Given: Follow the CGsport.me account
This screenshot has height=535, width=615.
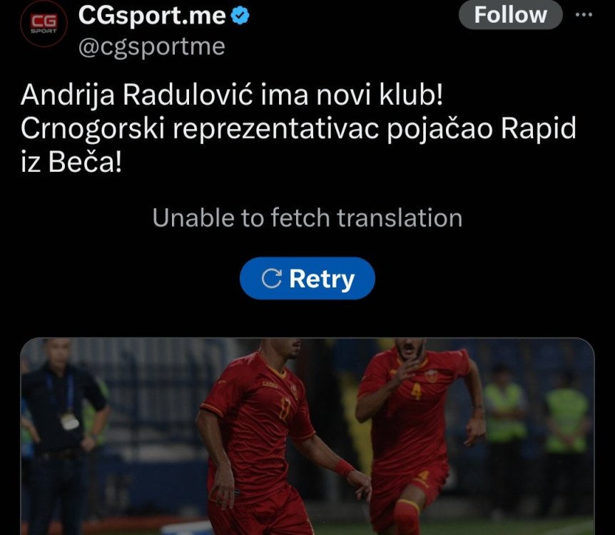Looking at the screenshot, I should pos(511,15).
